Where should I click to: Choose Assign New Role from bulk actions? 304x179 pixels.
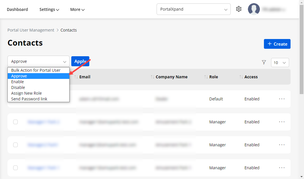(x=26, y=93)
